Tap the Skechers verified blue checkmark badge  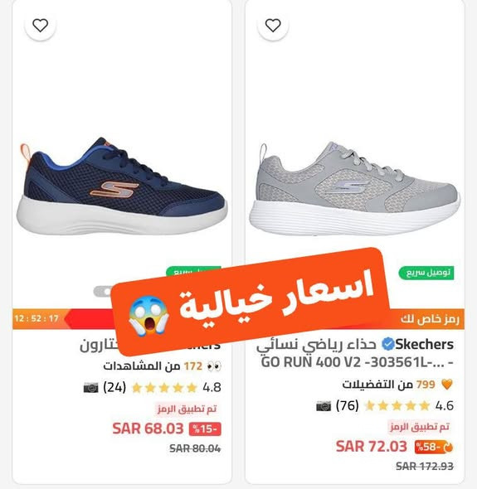[387, 344]
